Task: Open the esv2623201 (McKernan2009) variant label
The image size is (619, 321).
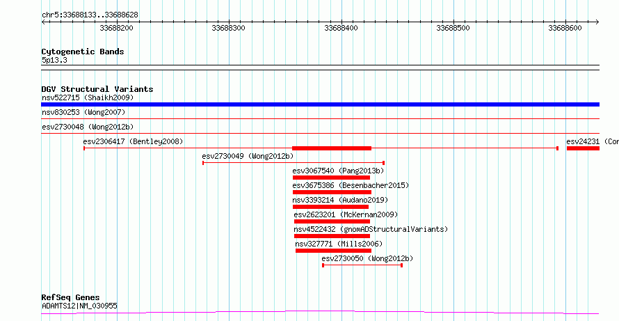Action: click(x=346, y=214)
